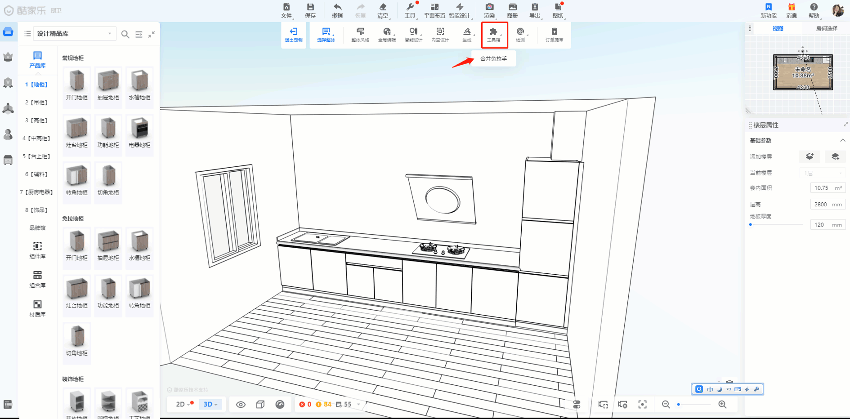850x419 pixels.
Task: Open 整体风格 overall style tool
Action: pos(360,35)
